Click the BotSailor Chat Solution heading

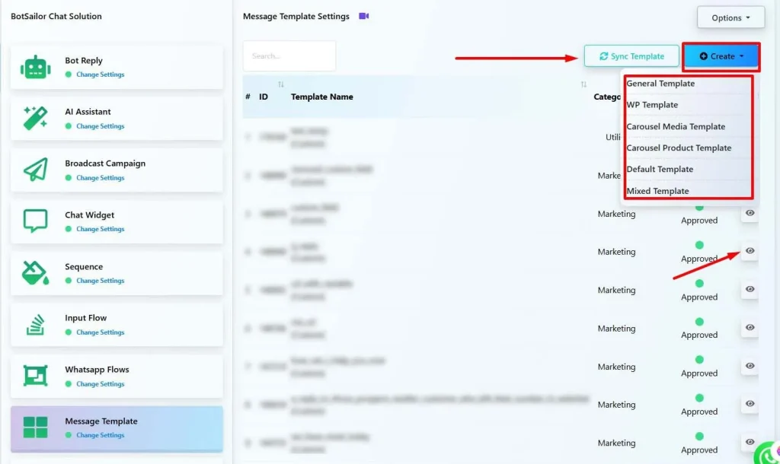point(56,17)
